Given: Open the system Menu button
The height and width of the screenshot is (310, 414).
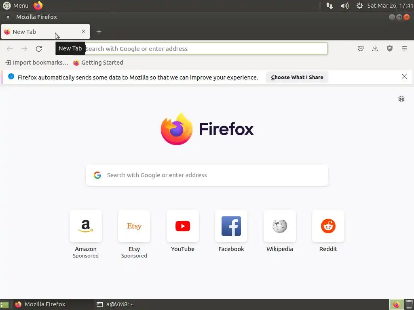Looking at the screenshot, I should click(x=16, y=6).
